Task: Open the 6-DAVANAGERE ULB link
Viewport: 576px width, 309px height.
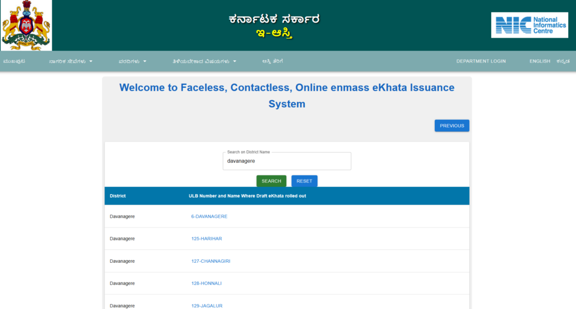Action: click(x=209, y=216)
